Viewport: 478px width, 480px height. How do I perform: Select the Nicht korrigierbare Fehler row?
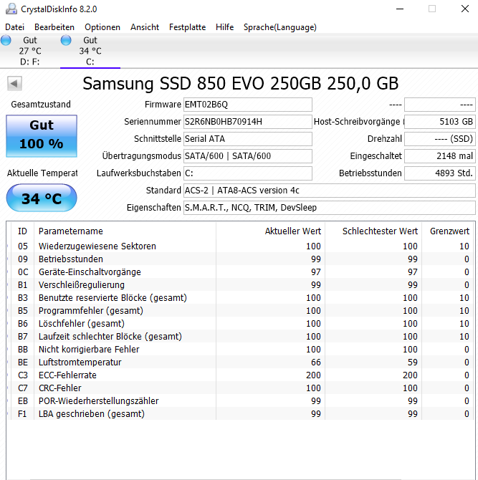pos(241,349)
